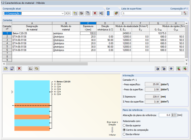Select the Centro da composição option

coord(124,130)
